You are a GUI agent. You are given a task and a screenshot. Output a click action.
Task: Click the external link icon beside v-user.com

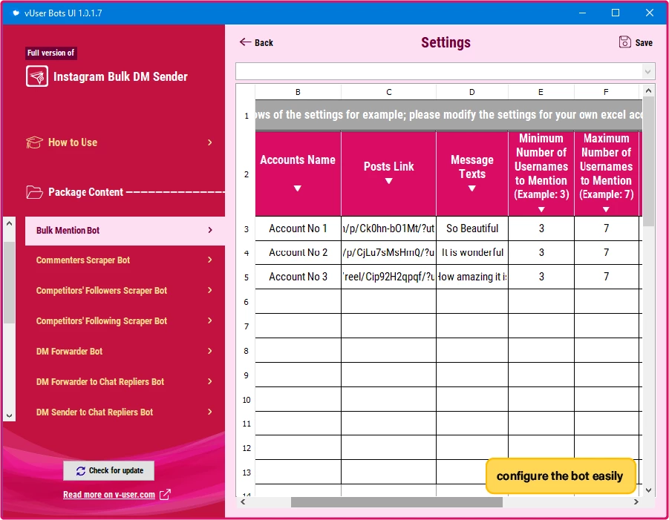pyautogui.click(x=165, y=495)
